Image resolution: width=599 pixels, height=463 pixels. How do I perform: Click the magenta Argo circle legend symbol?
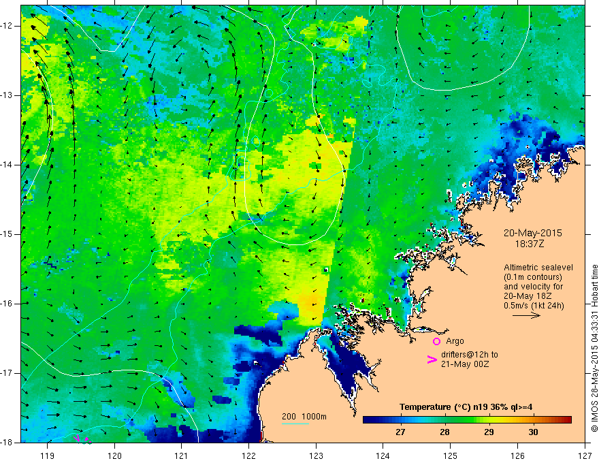click(x=436, y=341)
